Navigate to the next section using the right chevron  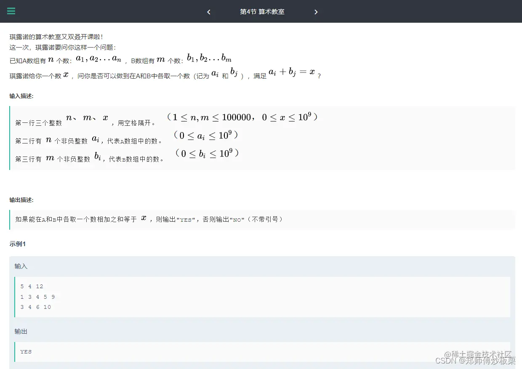coord(316,12)
